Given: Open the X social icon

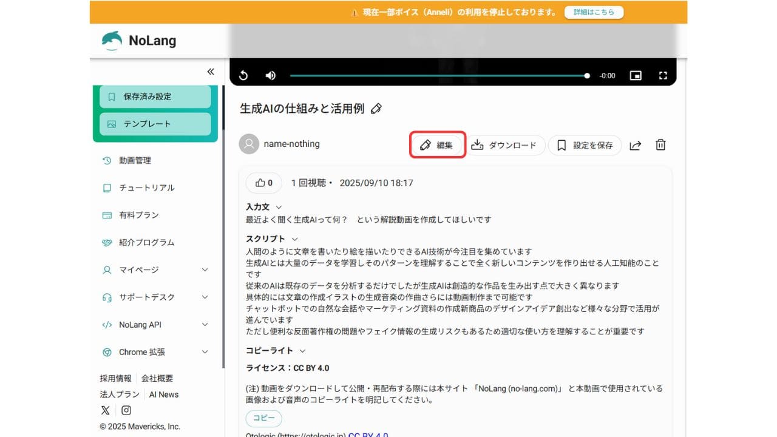Looking at the screenshot, I should pos(106,410).
